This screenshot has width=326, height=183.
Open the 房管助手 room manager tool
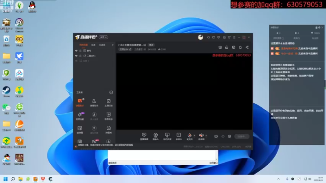tap(94, 102)
